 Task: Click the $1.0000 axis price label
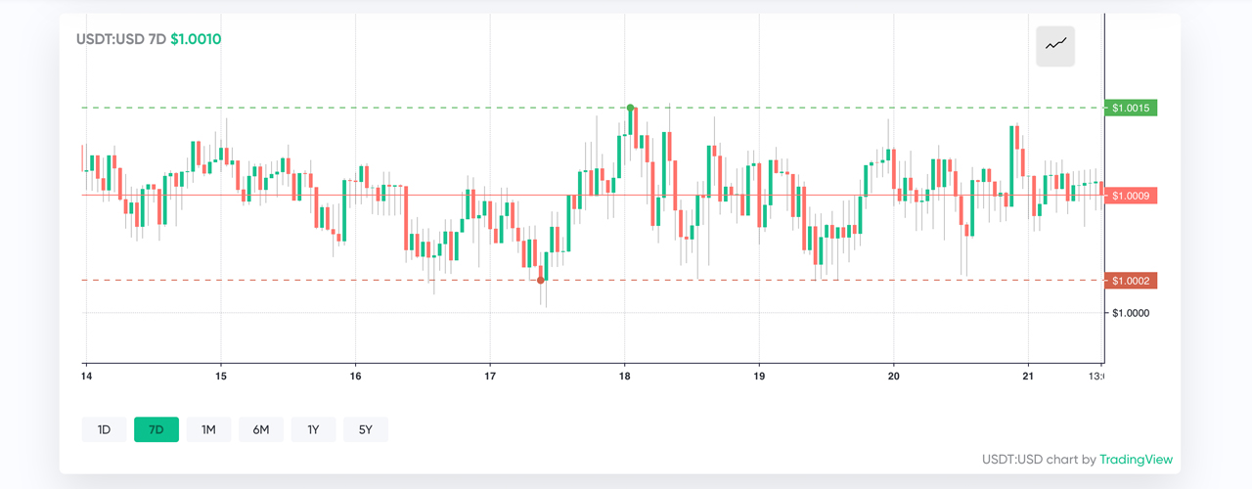click(x=1132, y=313)
